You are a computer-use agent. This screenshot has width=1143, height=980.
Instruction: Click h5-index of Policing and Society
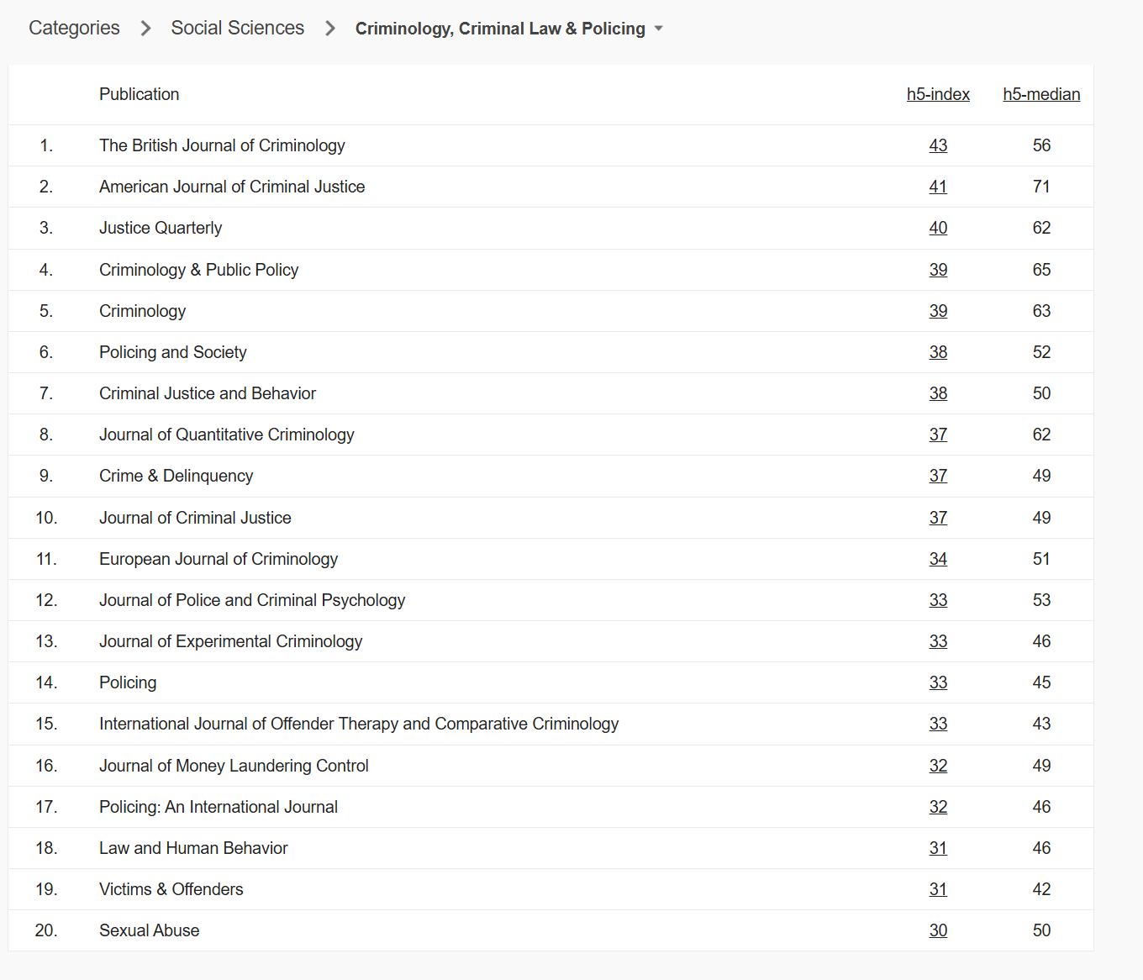point(938,352)
